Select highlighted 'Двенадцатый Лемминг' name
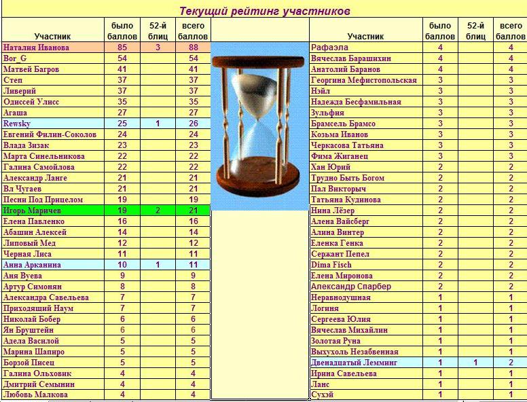 click(x=365, y=363)
